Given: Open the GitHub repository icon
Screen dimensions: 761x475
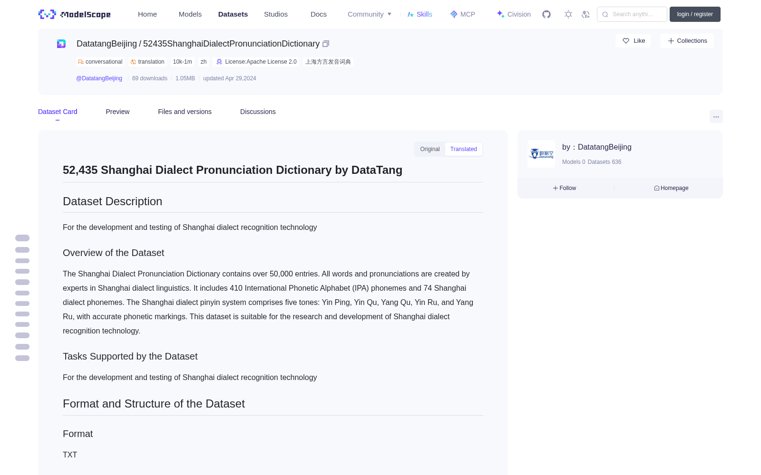Looking at the screenshot, I should point(546,14).
